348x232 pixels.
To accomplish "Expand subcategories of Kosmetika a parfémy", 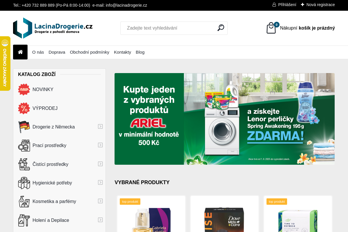I will click(100, 201).
